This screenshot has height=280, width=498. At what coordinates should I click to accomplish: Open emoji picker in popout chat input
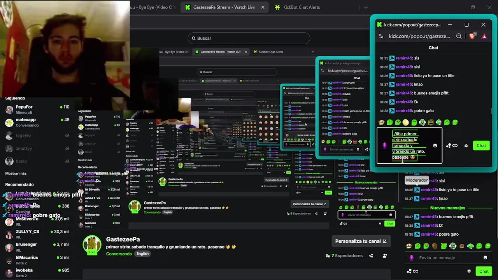coord(435,145)
